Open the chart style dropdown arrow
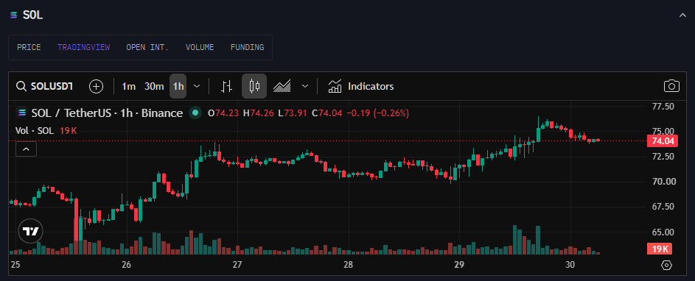 pyautogui.click(x=305, y=86)
